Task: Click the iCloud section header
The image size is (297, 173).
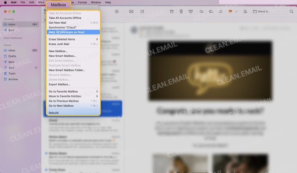Action: coord(7,45)
